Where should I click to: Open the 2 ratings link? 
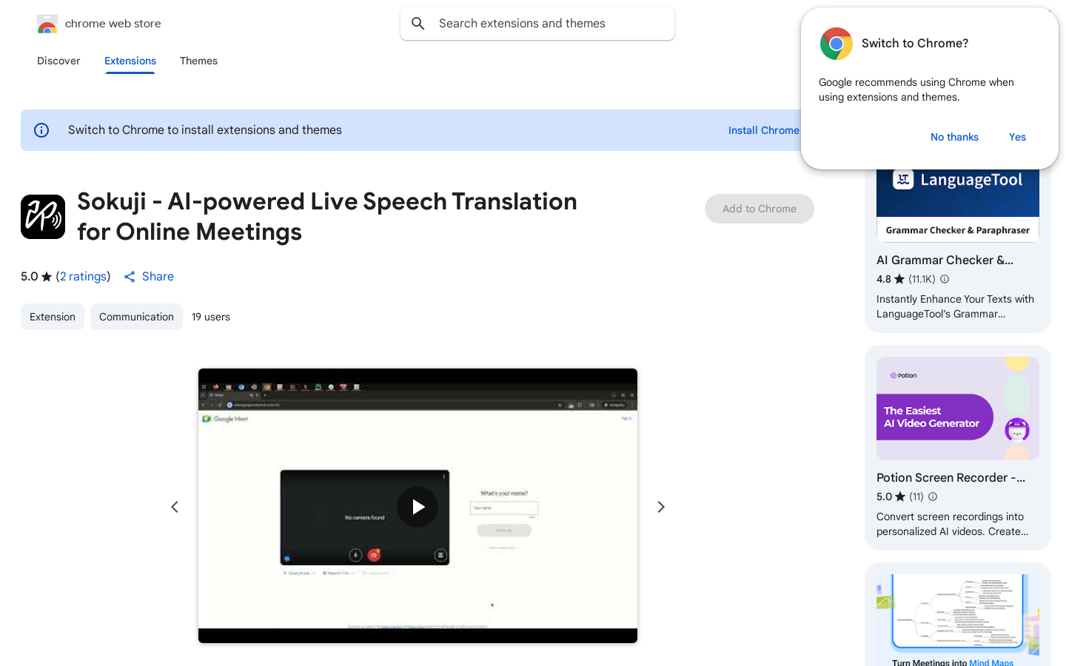[84, 277]
